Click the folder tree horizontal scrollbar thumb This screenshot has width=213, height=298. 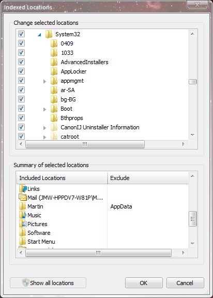click(x=85, y=144)
